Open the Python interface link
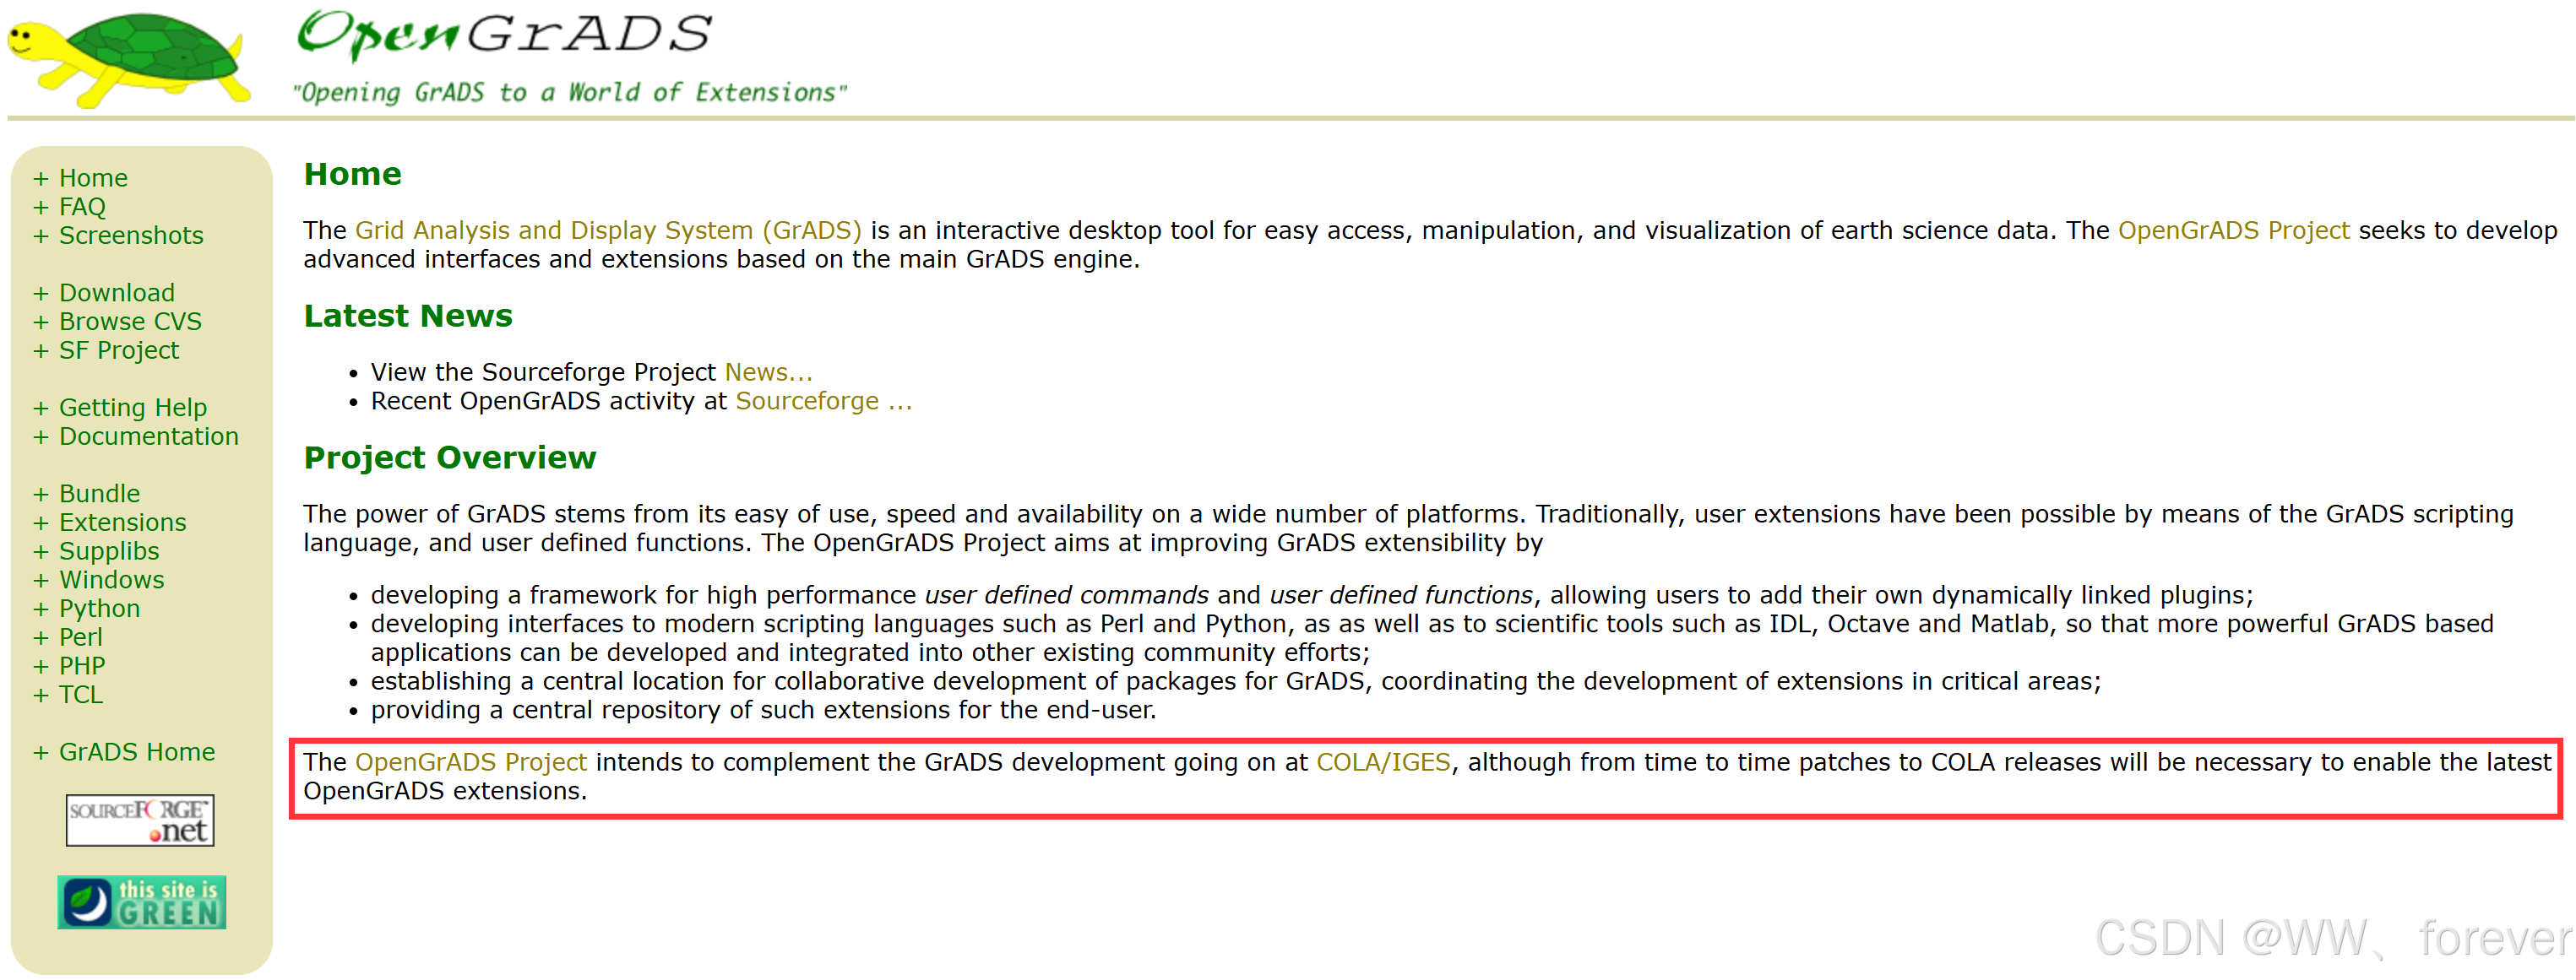The height and width of the screenshot is (980, 2576). pyautogui.click(x=98, y=609)
